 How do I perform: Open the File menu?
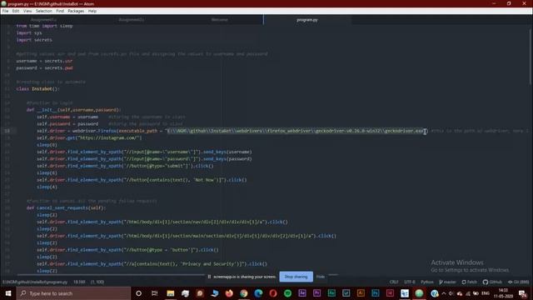(x=5, y=11)
